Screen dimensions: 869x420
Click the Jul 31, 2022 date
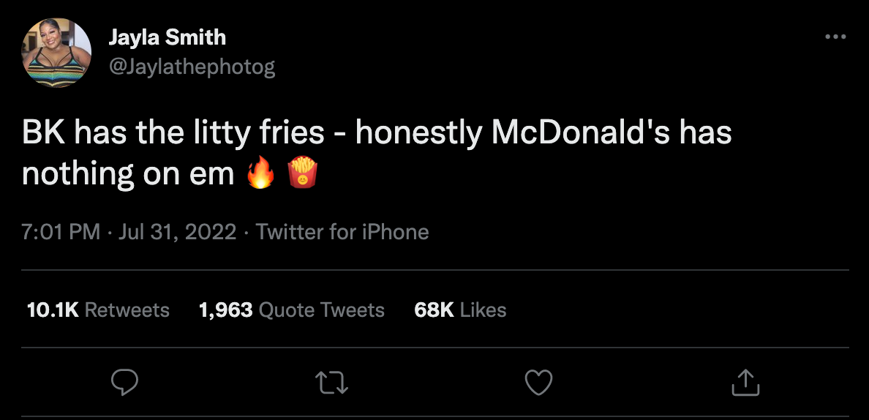tap(177, 233)
